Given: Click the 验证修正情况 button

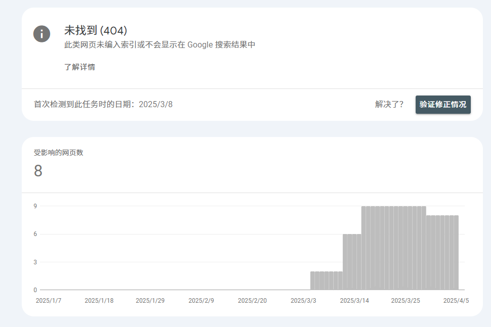Looking at the screenshot, I should point(443,105).
